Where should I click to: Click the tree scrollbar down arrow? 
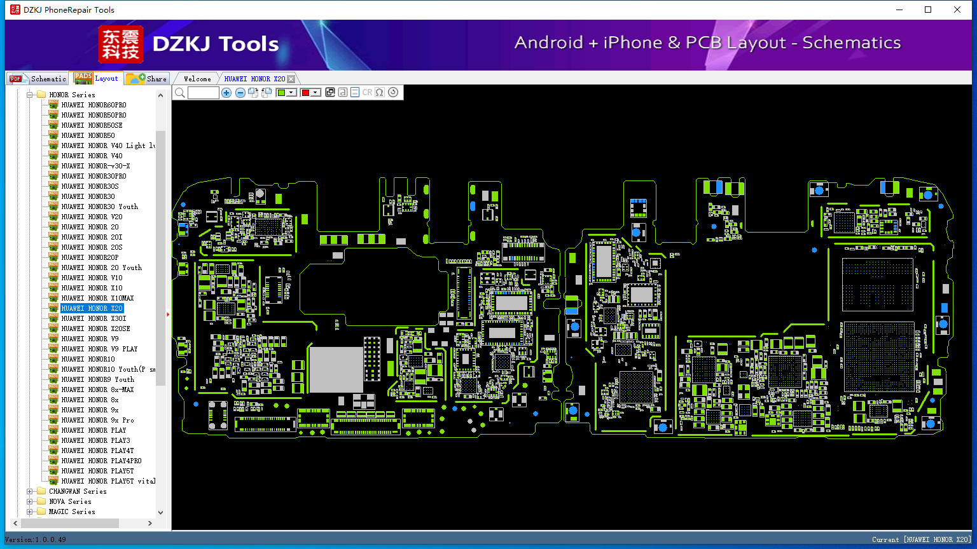pos(160,512)
